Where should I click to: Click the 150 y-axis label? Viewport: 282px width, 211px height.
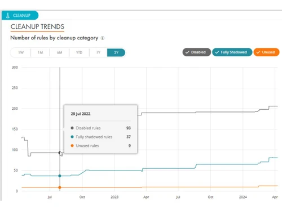15,129
